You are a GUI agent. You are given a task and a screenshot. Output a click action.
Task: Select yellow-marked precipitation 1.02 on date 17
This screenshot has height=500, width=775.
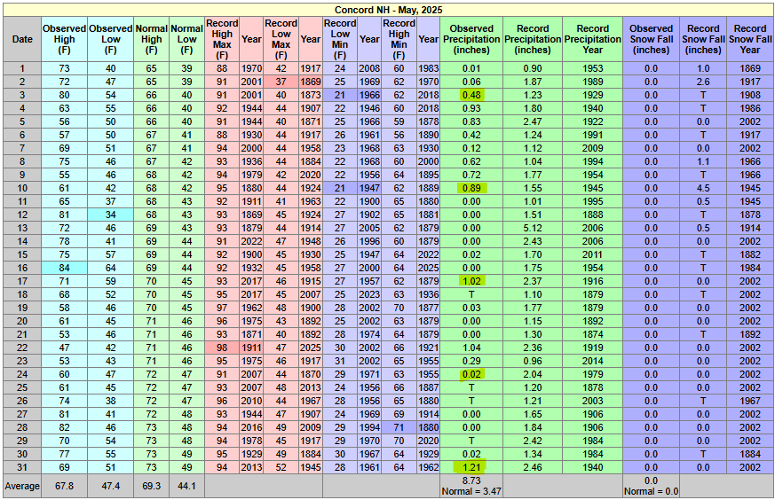pyautogui.click(x=471, y=281)
